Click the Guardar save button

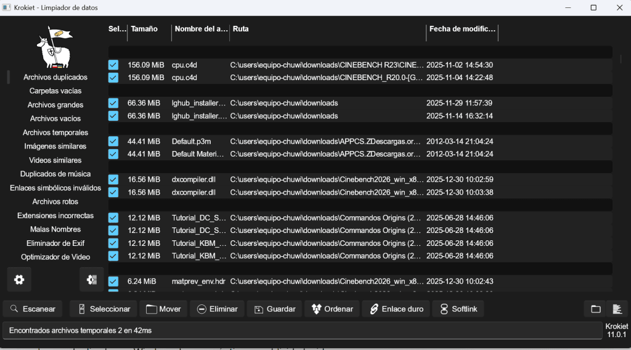274,309
